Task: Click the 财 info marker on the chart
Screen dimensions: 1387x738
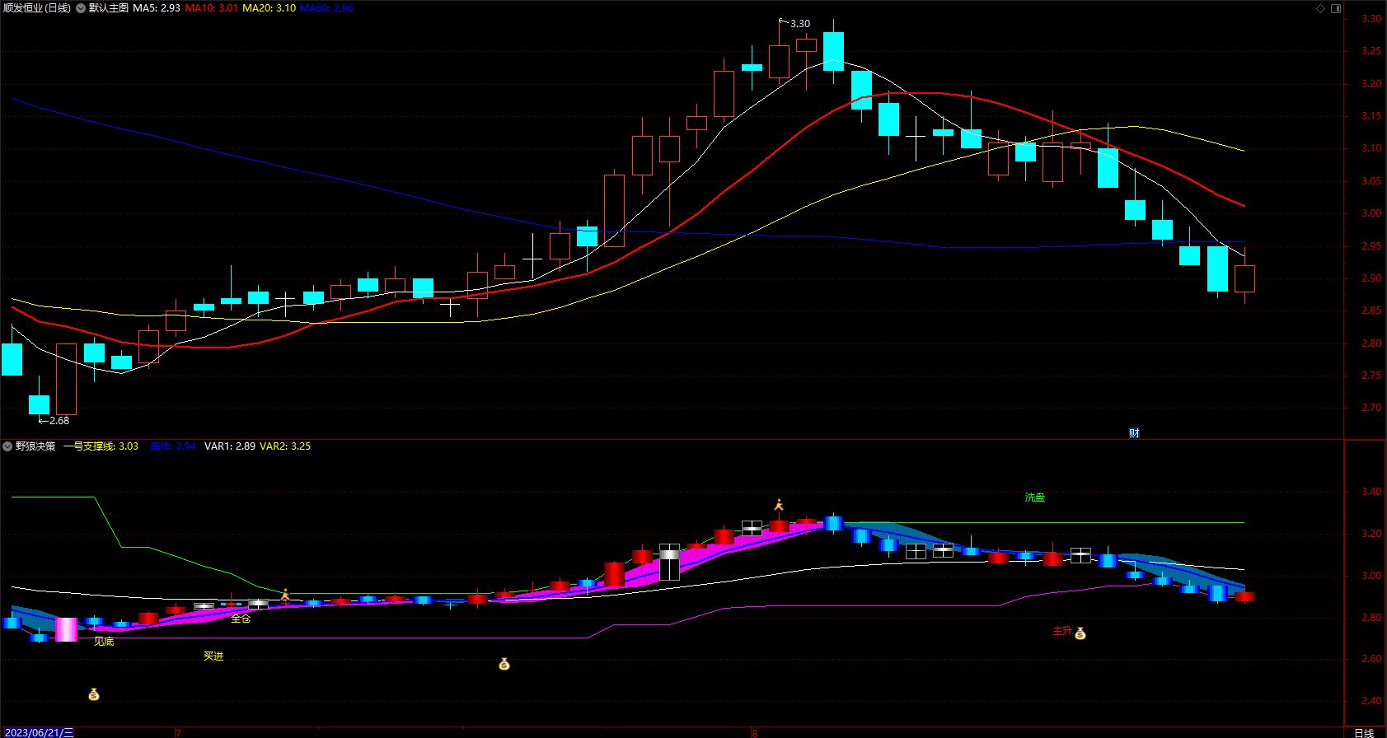Action: [x=1134, y=433]
